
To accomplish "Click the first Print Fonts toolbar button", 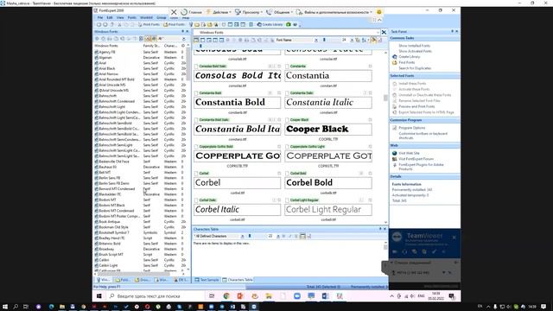I will coord(149,24).
